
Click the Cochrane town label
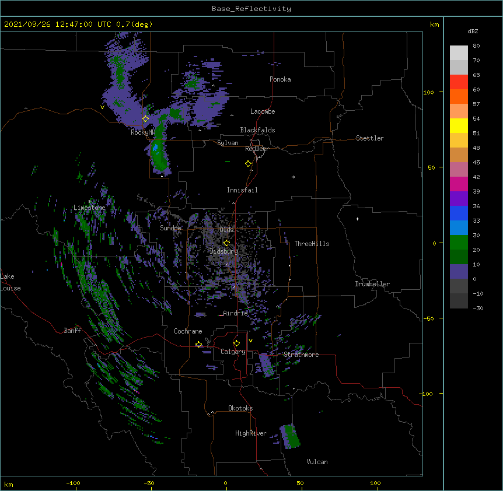(x=188, y=331)
